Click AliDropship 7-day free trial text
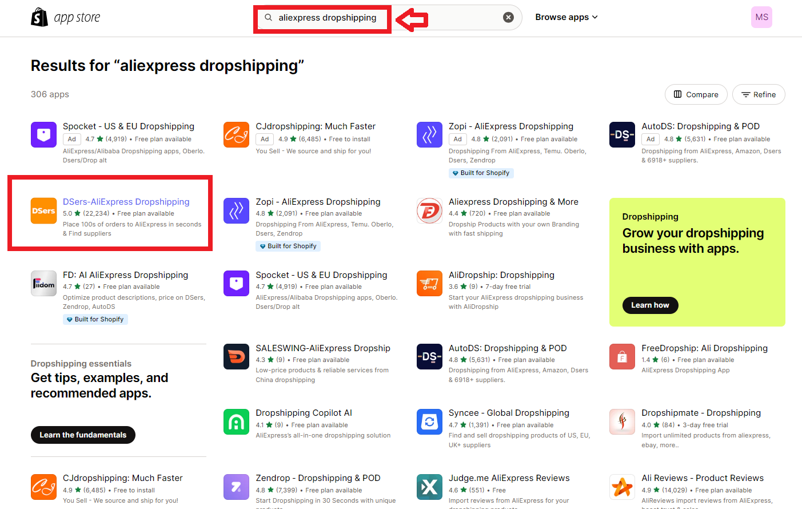 click(509, 287)
